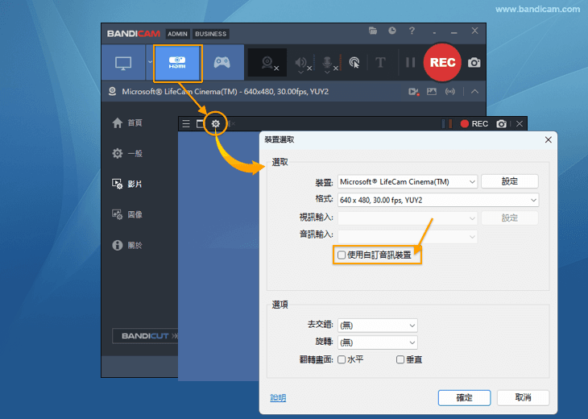Viewport: 588px width, 419px height.
Task: Open the 說明 help link
Action: point(278,398)
